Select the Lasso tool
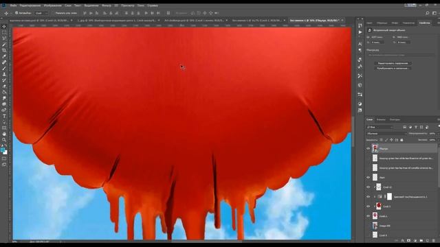This screenshot has width=440, height=247. pyautogui.click(x=4, y=38)
